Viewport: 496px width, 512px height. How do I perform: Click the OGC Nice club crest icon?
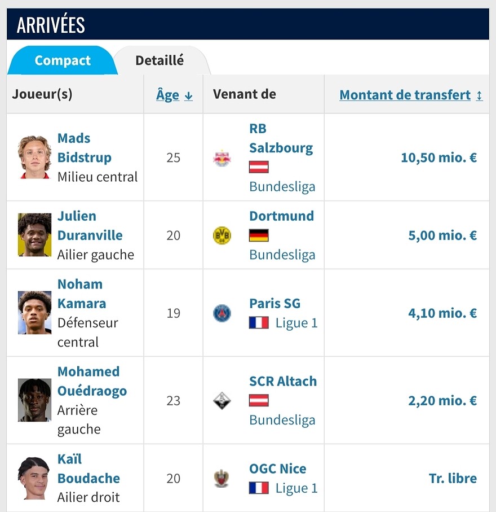[222, 478]
